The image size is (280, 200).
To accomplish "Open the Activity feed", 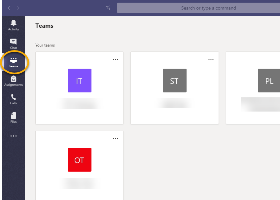I will point(13,25).
